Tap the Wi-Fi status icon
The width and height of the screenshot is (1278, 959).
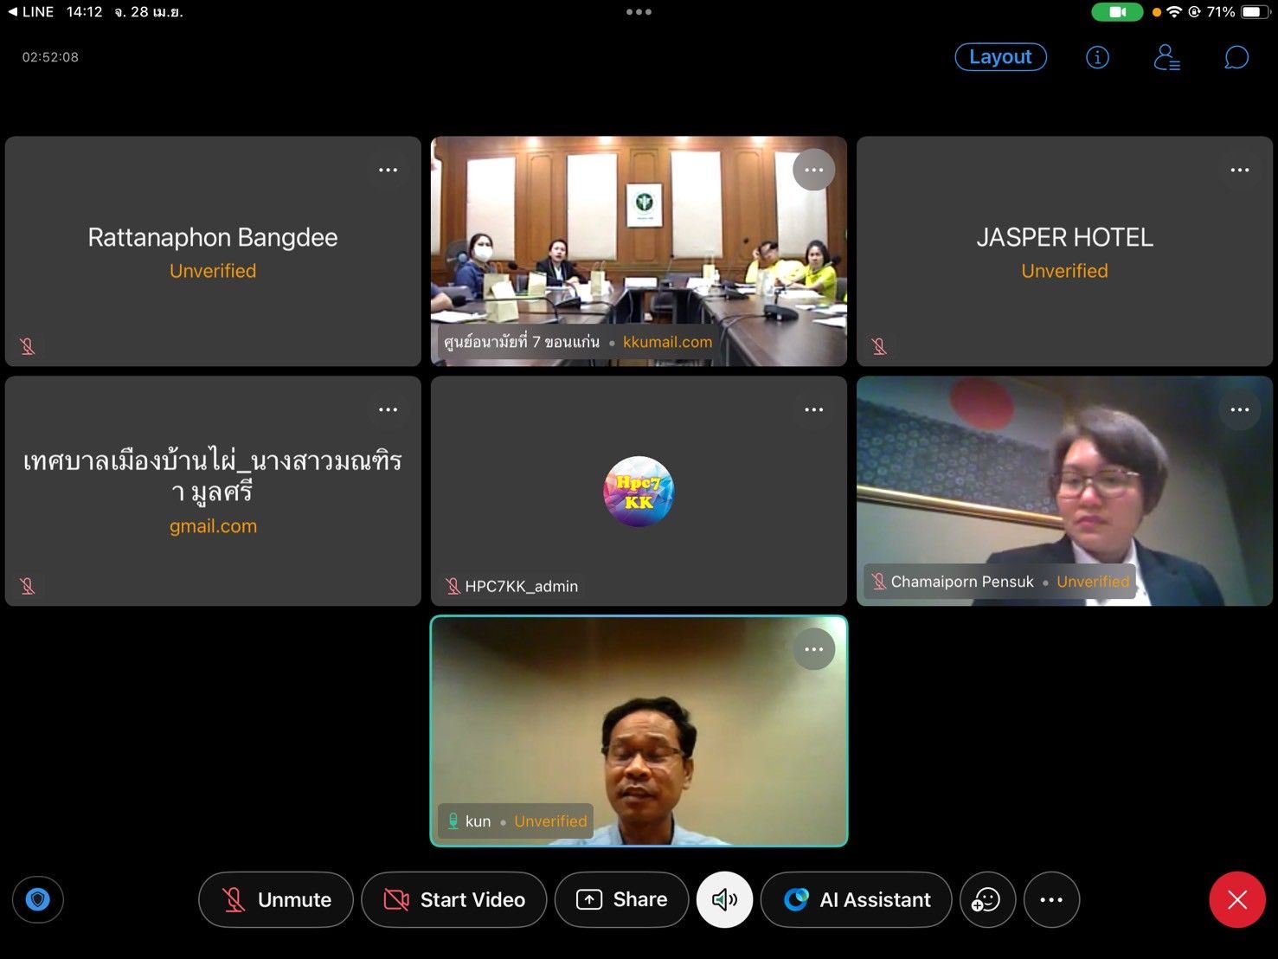click(x=1174, y=12)
